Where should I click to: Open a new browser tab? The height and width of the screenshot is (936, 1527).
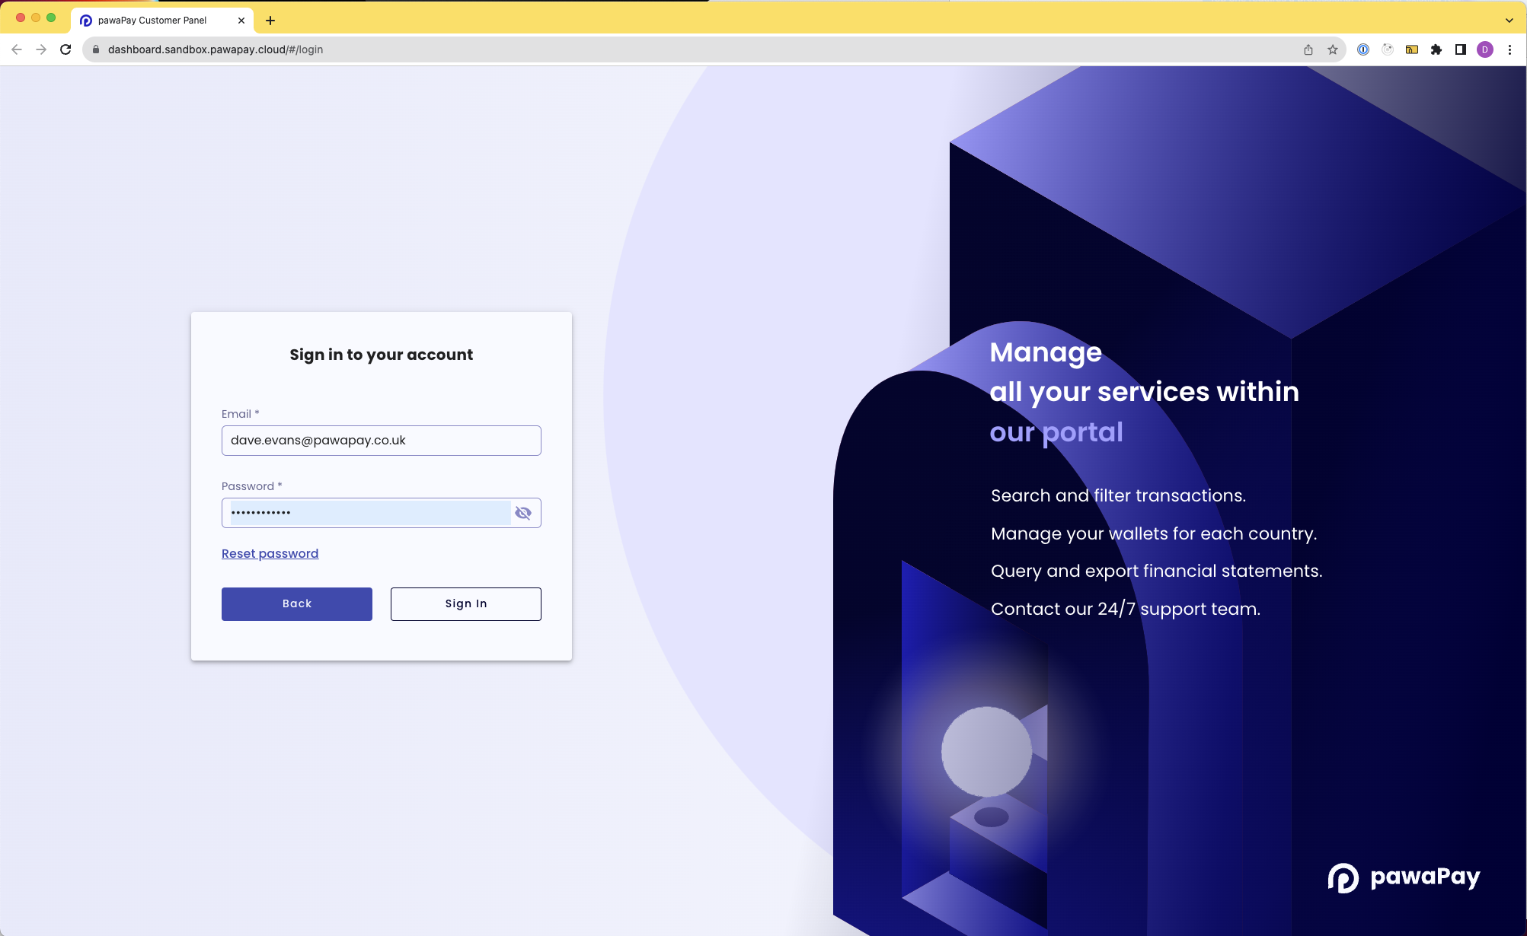[270, 21]
